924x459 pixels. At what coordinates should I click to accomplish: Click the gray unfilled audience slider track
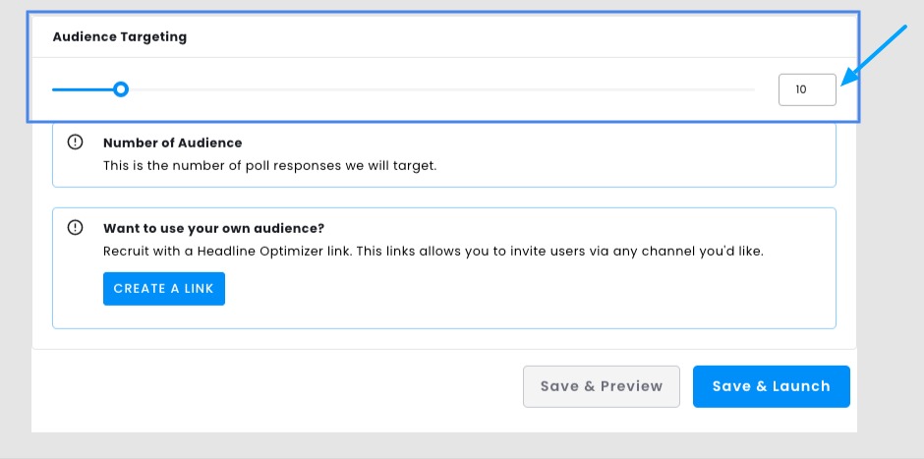(x=441, y=89)
